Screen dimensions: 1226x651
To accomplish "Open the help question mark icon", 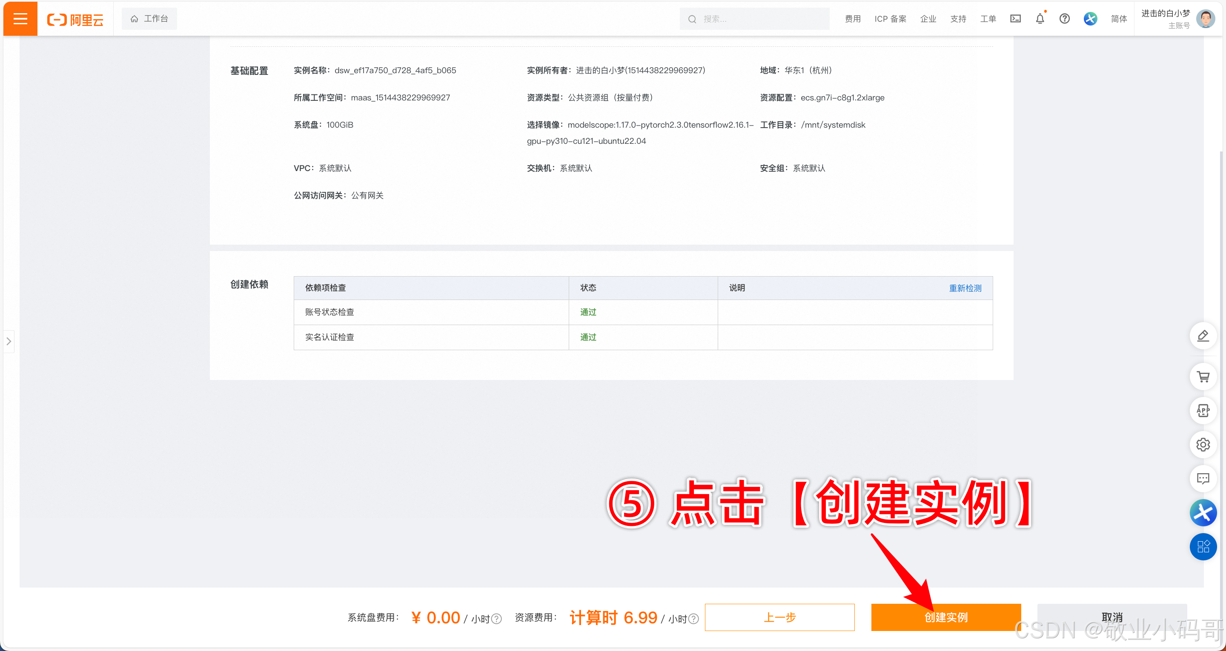I will pyautogui.click(x=1065, y=19).
